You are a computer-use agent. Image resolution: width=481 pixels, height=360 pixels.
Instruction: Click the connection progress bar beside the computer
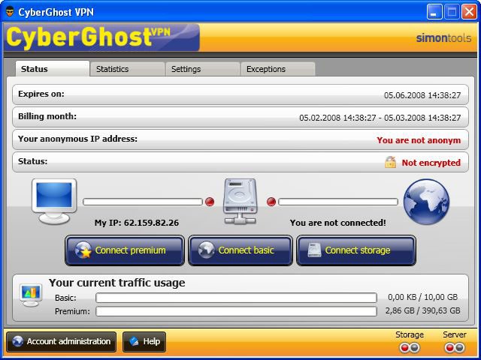(143, 202)
